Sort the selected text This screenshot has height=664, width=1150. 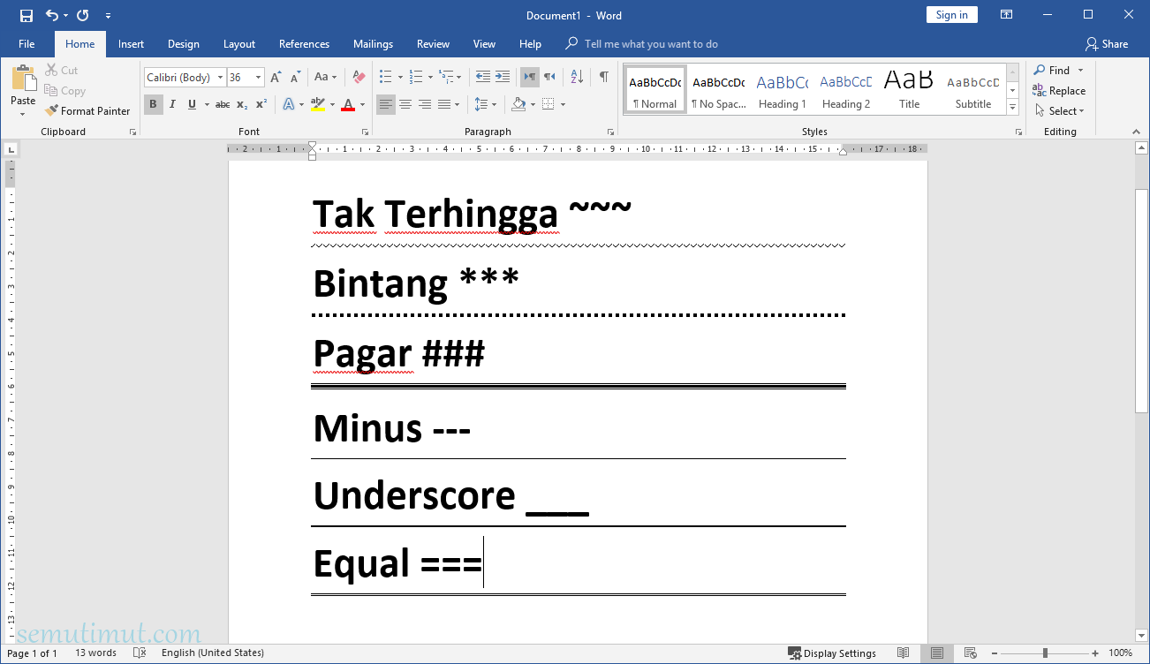coord(577,78)
